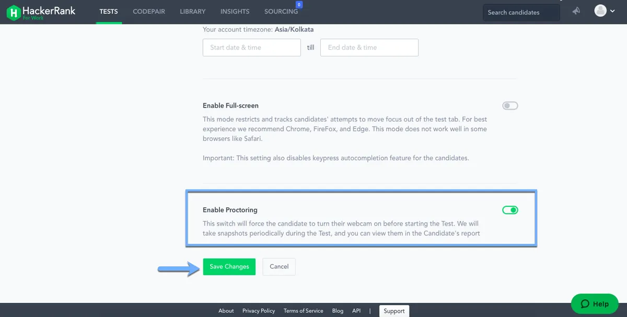Click the Support footer button
Viewport: 627px width, 317px height.
click(x=394, y=311)
